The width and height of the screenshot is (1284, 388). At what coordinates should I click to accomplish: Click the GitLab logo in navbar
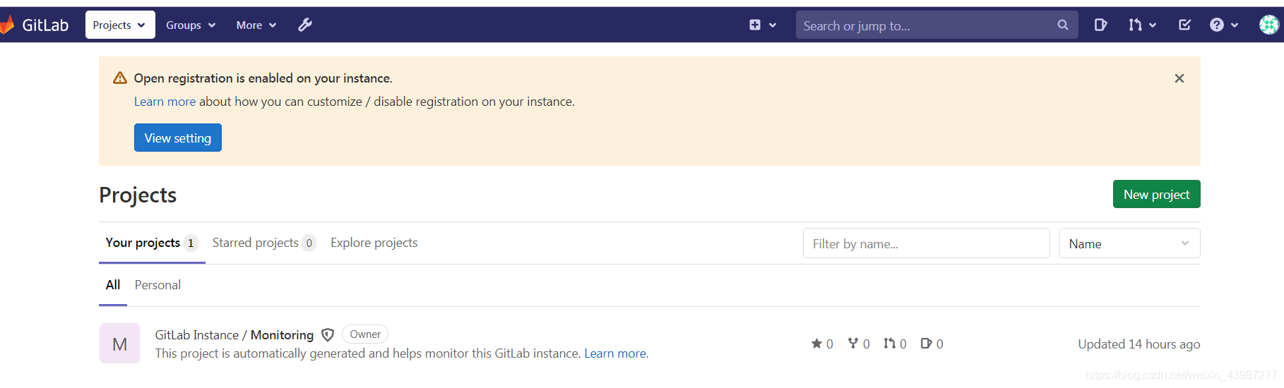[35, 25]
